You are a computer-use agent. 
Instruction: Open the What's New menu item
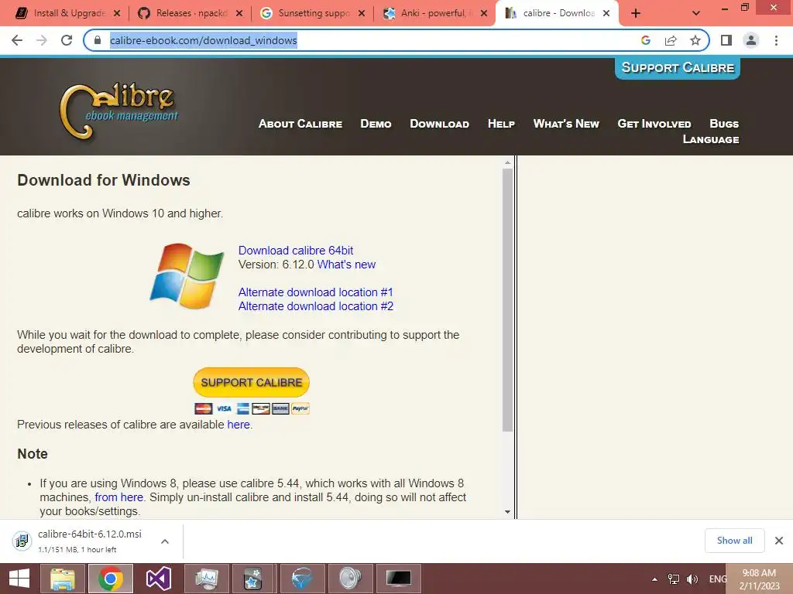(566, 124)
